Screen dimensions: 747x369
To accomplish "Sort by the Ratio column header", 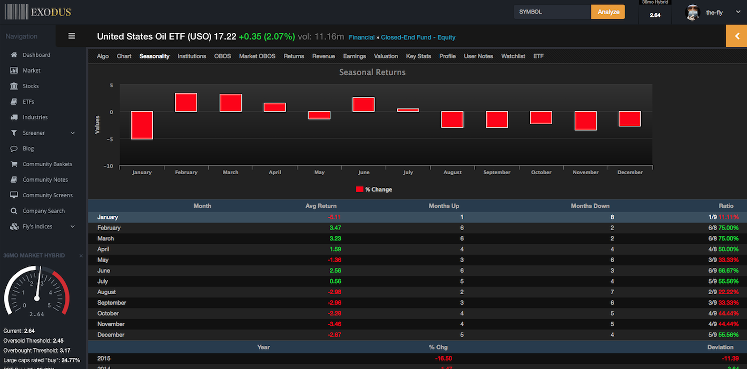I will click(726, 206).
